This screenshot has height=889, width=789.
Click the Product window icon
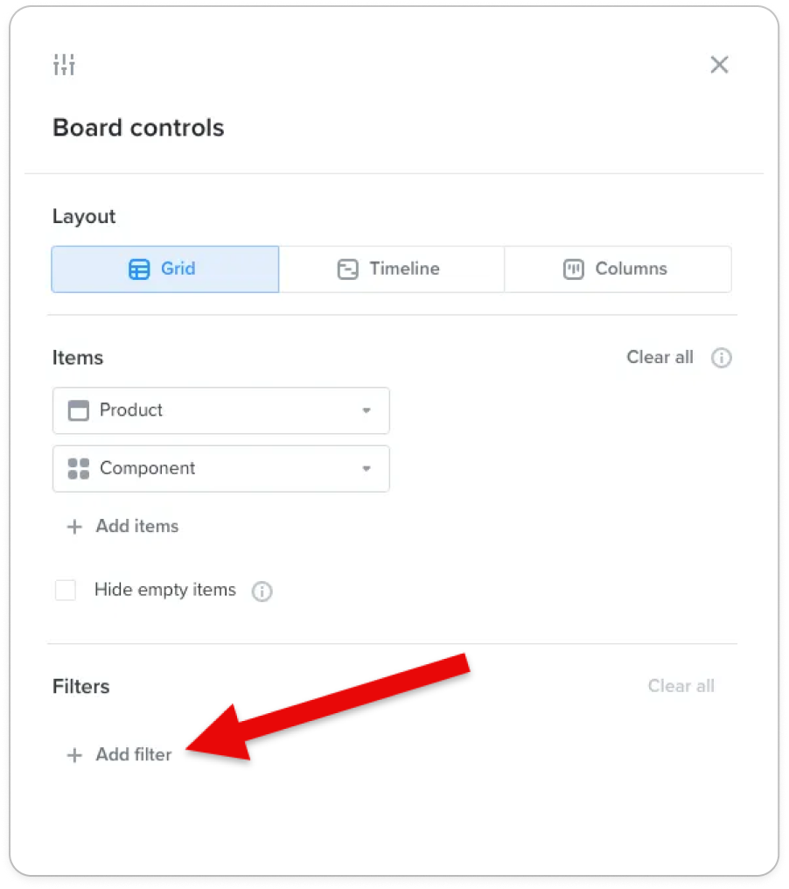[79, 410]
